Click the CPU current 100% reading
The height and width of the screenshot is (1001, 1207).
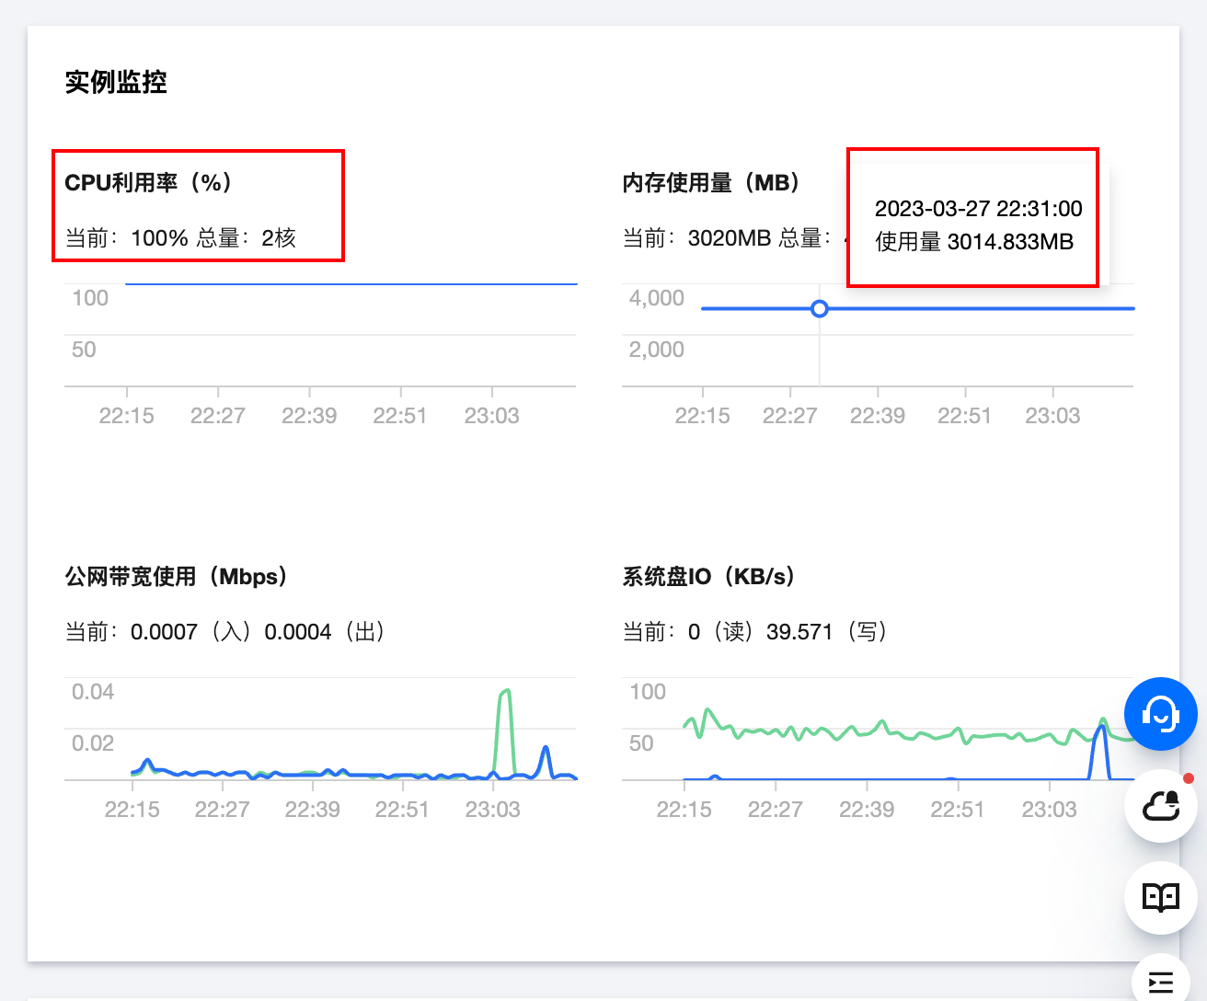click(x=159, y=238)
